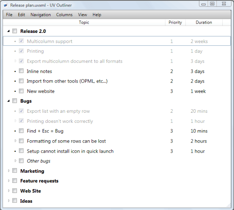Viewport: 234px width, 210px height.
Task: Expand the Marketing section
Action: point(9,171)
